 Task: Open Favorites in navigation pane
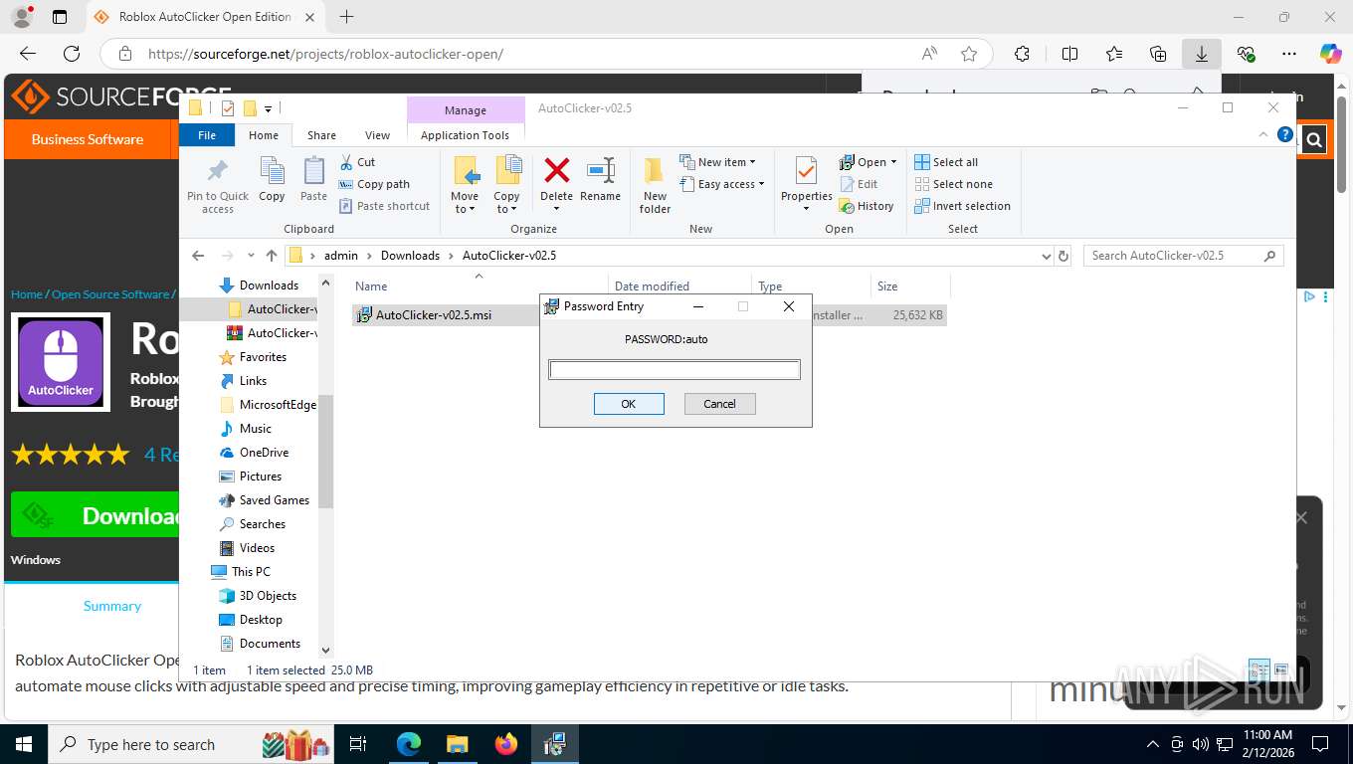coord(263,357)
